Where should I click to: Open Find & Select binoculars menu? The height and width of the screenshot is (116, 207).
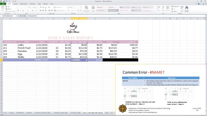(187, 9)
